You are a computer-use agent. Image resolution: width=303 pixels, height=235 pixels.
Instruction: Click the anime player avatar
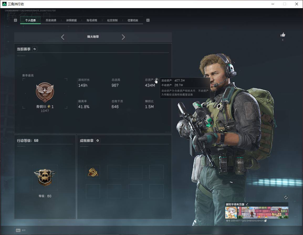click(231, 212)
